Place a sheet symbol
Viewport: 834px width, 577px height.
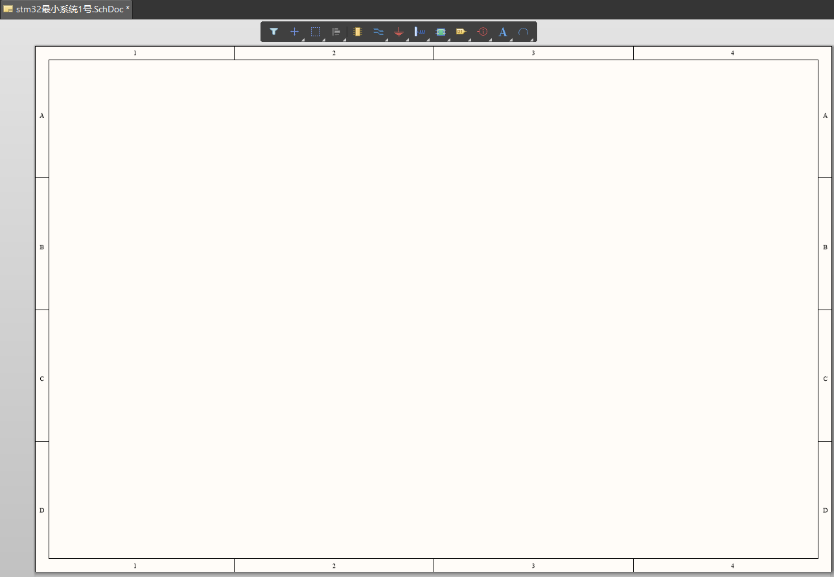441,31
